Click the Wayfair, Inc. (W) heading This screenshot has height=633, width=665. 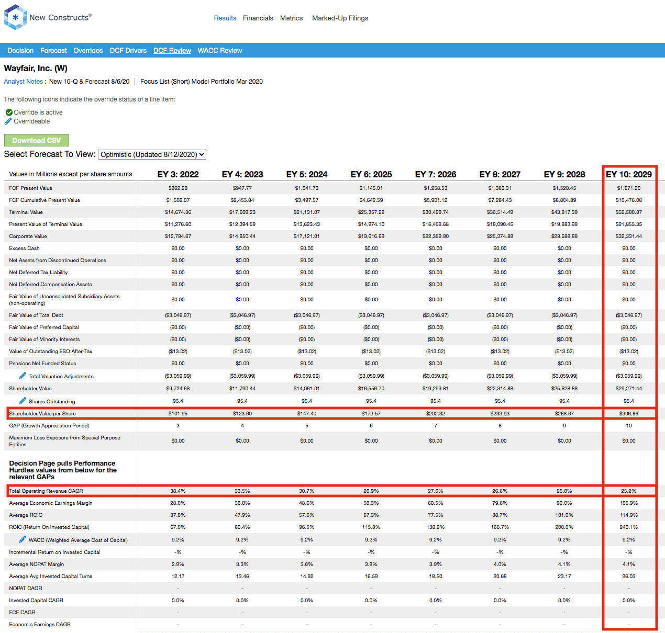click(x=36, y=68)
